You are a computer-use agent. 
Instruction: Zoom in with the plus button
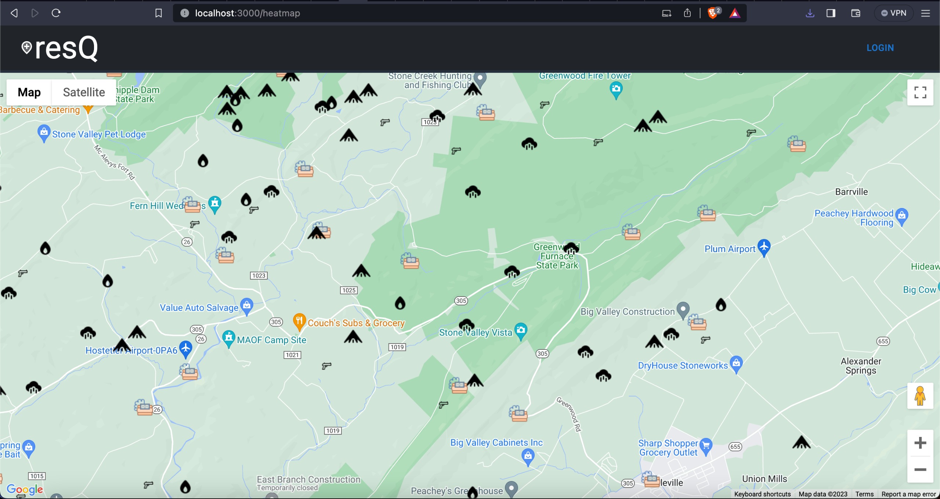click(x=920, y=443)
